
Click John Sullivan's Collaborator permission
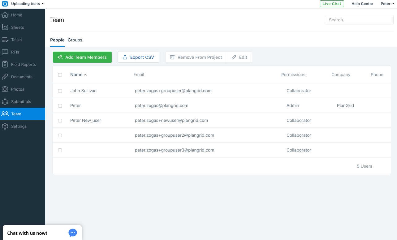pyautogui.click(x=299, y=91)
